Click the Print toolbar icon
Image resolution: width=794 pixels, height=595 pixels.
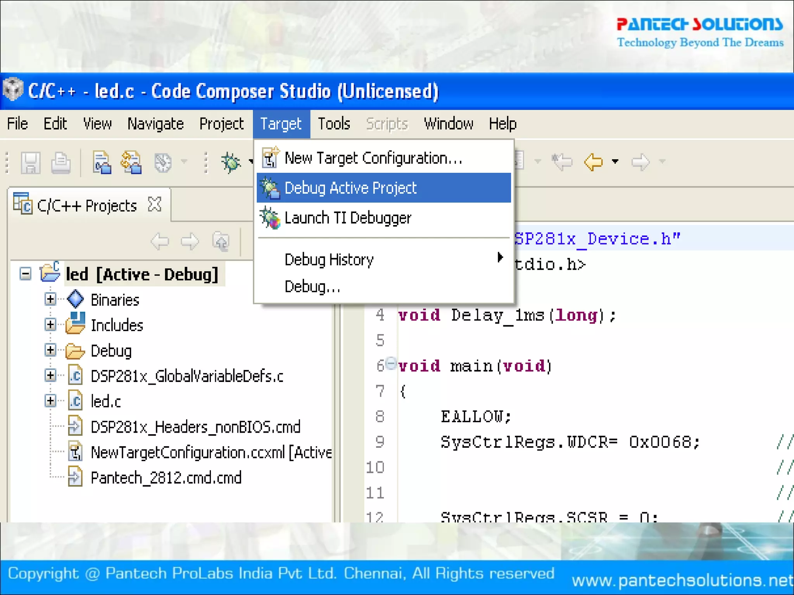tap(61, 163)
